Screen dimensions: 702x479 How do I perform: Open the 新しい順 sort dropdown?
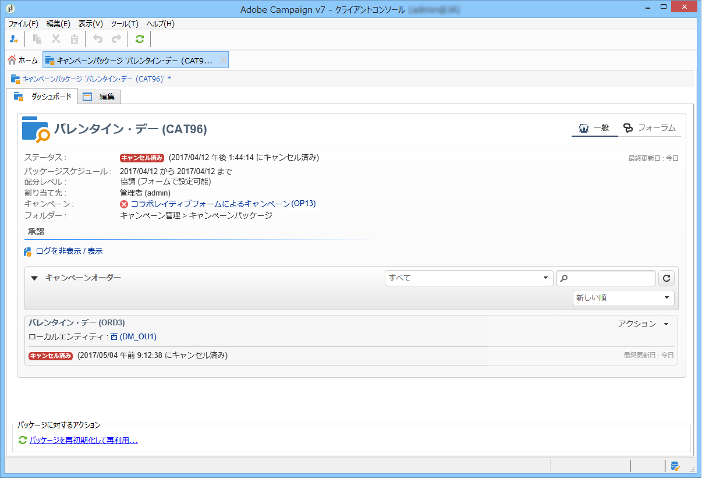(623, 298)
